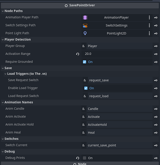Click the Save Request Switch text field
The width and height of the screenshot is (160, 165).
pos(120,80)
